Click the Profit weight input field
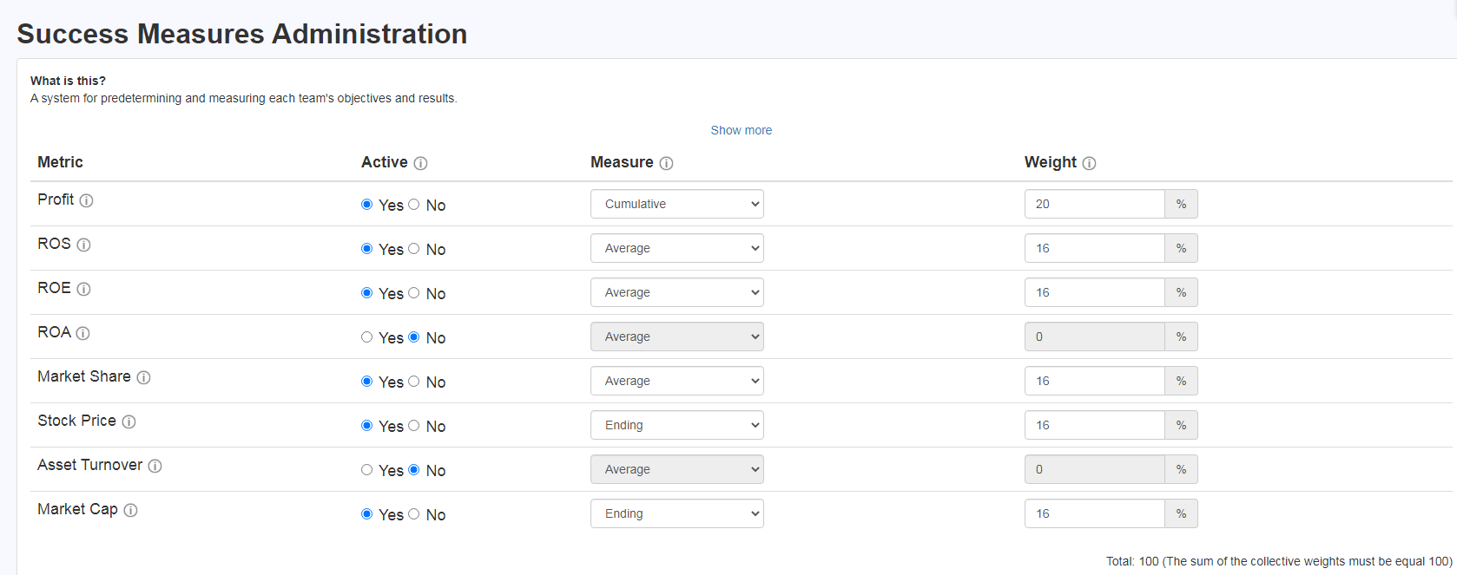1457x575 pixels. pos(1094,204)
